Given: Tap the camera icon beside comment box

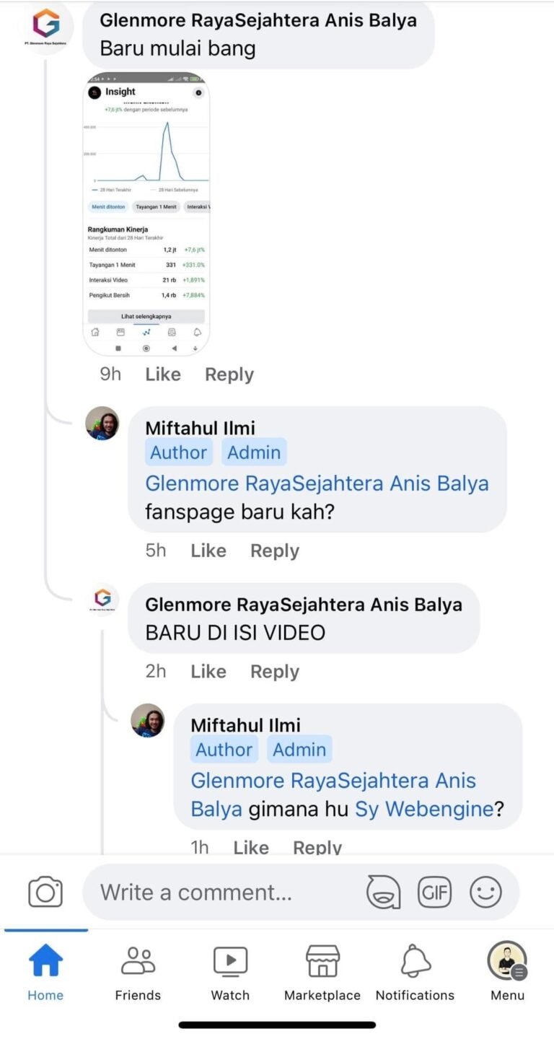Looking at the screenshot, I should (45, 893).
